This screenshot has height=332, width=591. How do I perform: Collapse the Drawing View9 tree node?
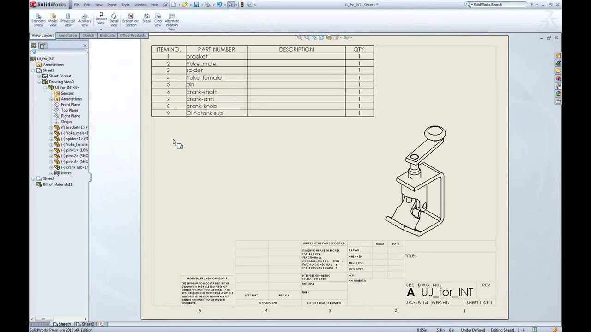coord(39,82)
